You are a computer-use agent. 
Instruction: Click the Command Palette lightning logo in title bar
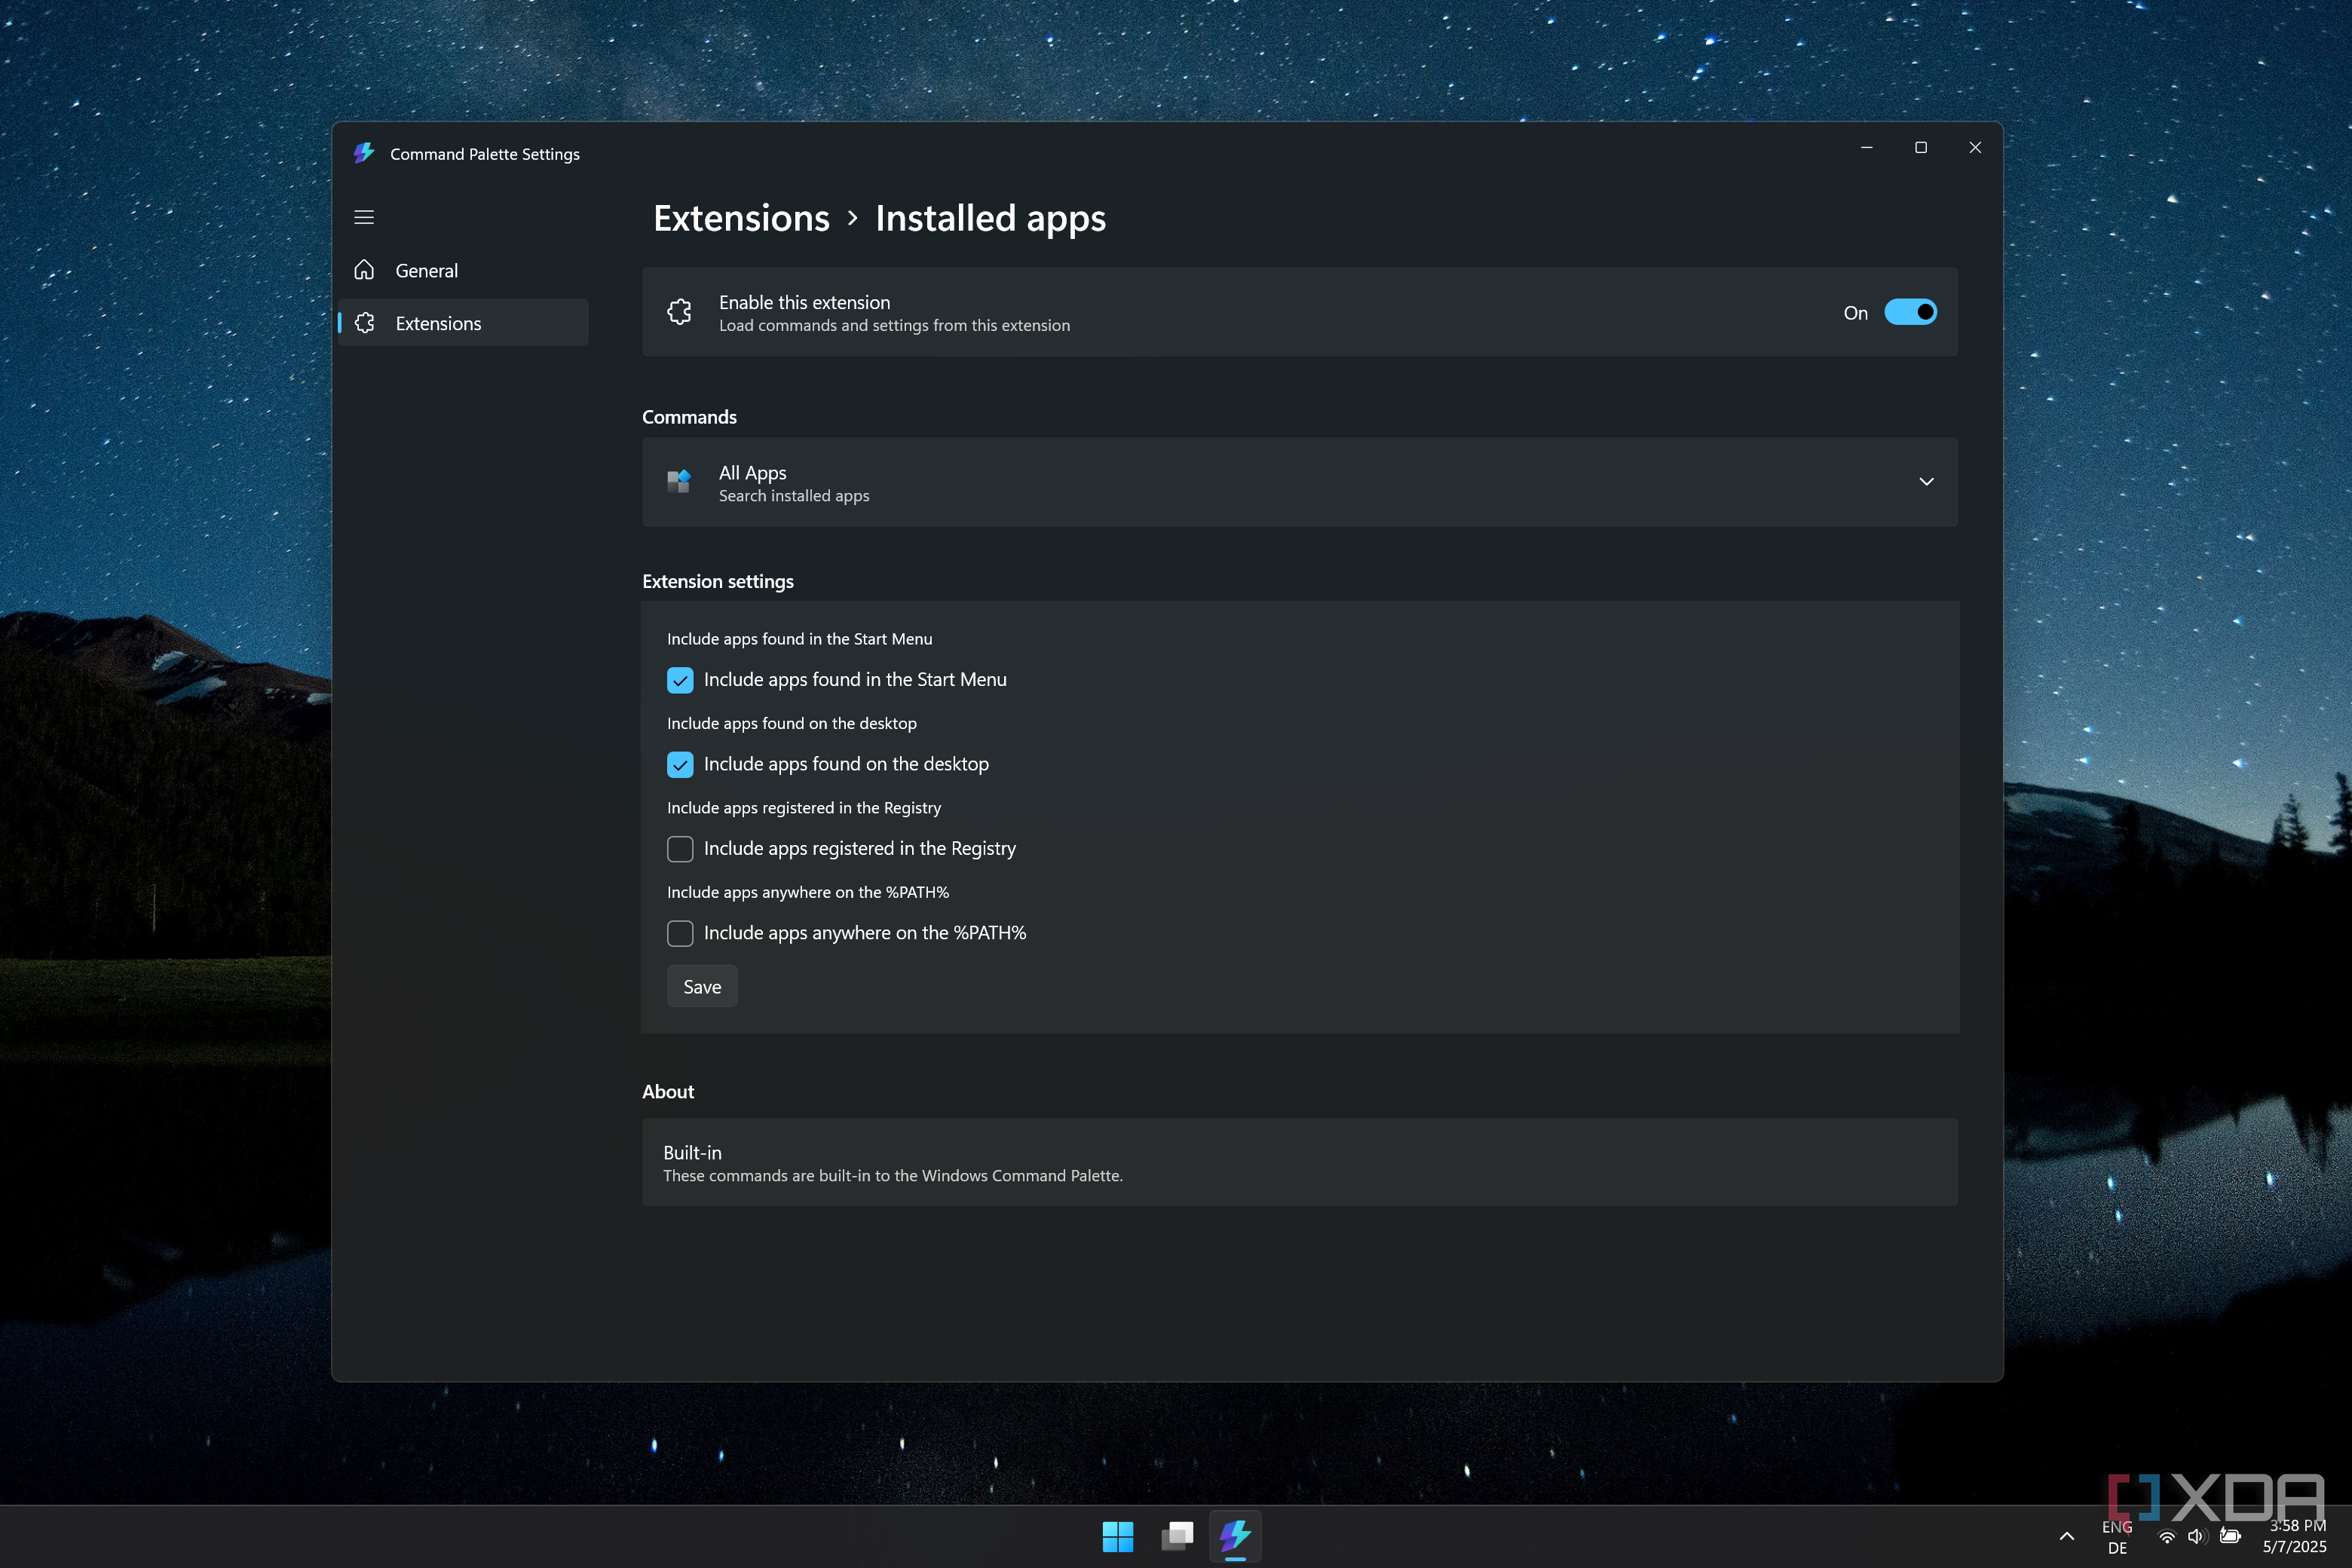(364, 153)
